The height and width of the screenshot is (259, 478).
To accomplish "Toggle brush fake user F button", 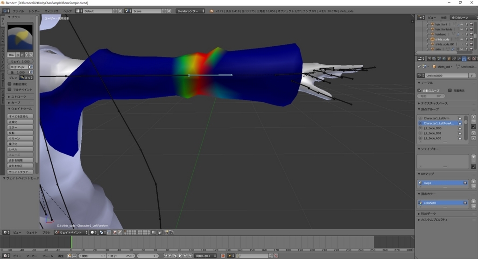I will [x=22, y=55].
